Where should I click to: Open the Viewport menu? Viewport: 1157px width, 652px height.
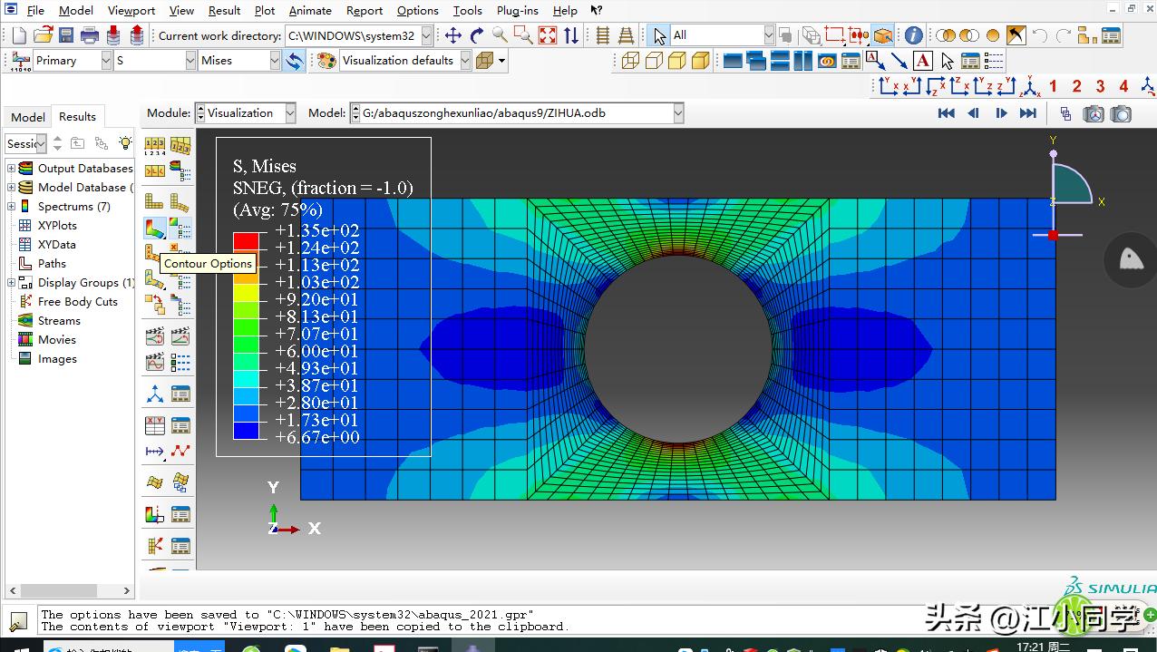pos(131,11)
